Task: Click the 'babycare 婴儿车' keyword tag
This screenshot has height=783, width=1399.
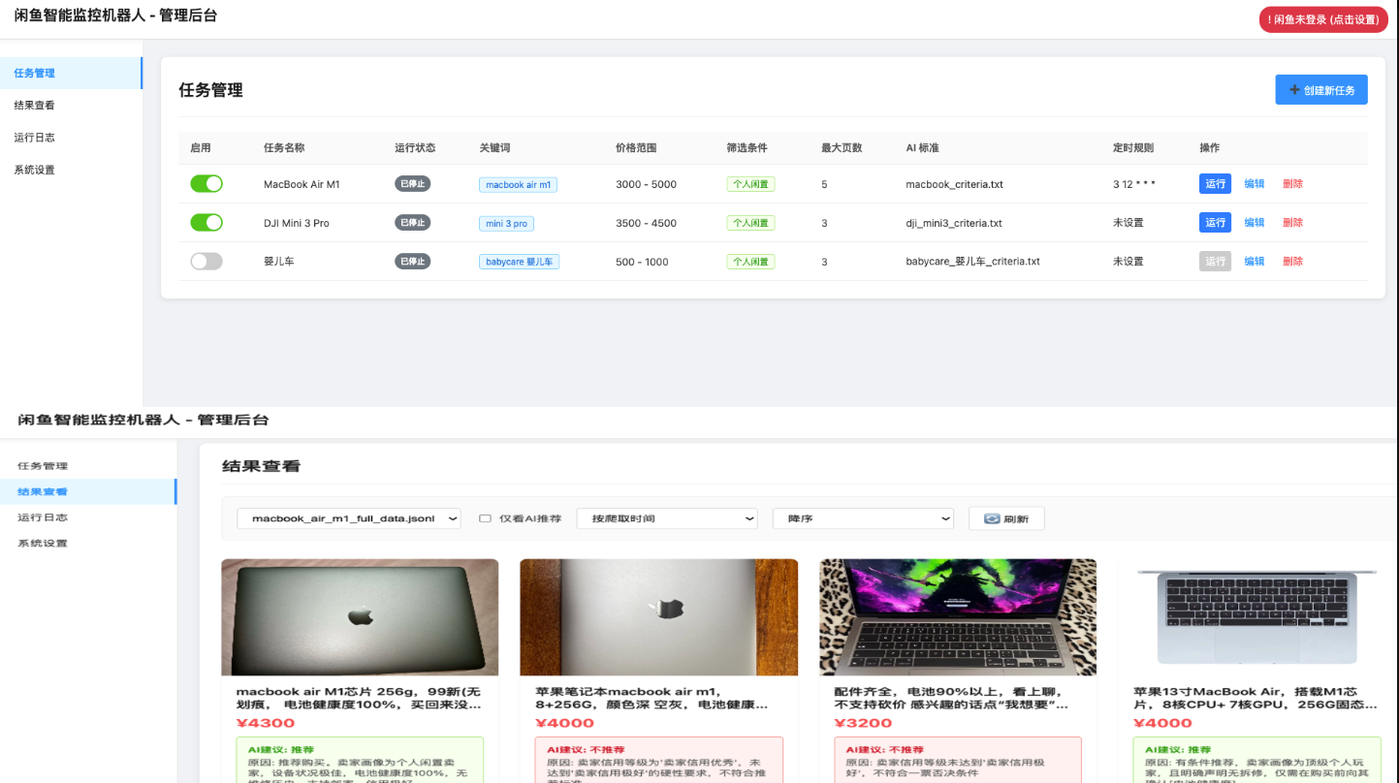Action: coord(519,262)
